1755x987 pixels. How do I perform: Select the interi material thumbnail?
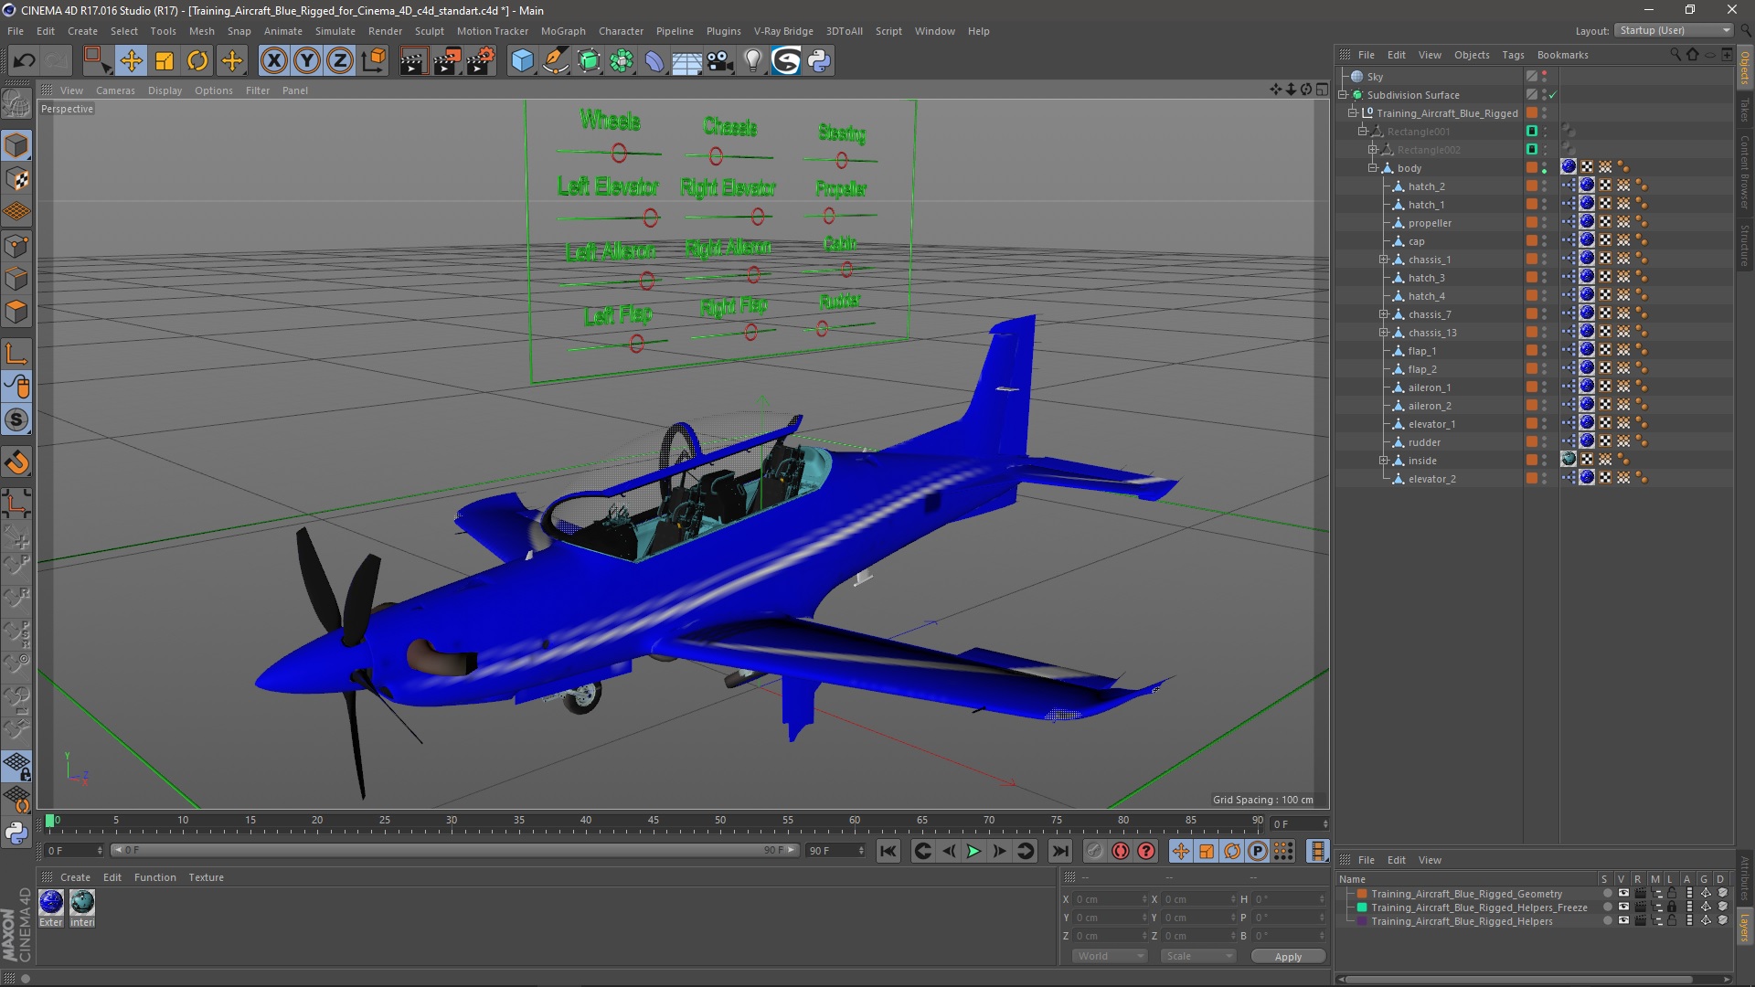[x=82, y=902]
